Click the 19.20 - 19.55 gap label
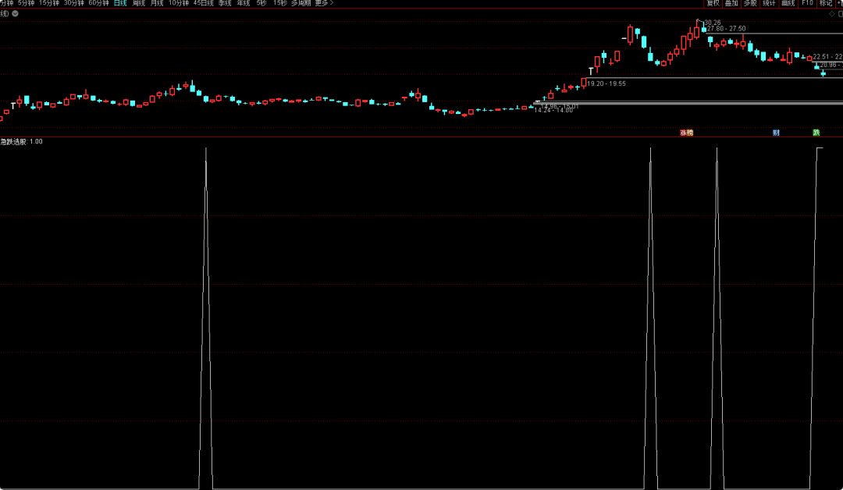The height and width of the screenshot is (490, 843). point(606,83)
